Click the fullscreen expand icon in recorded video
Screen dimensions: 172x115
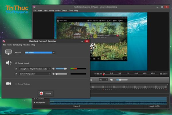pos(125,59)
